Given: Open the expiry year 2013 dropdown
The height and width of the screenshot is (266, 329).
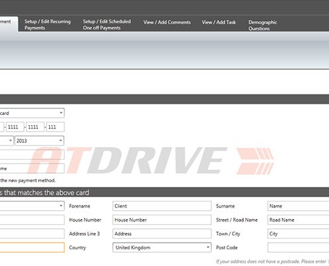Looking at the screenshot, I should (x=39, y=140).
